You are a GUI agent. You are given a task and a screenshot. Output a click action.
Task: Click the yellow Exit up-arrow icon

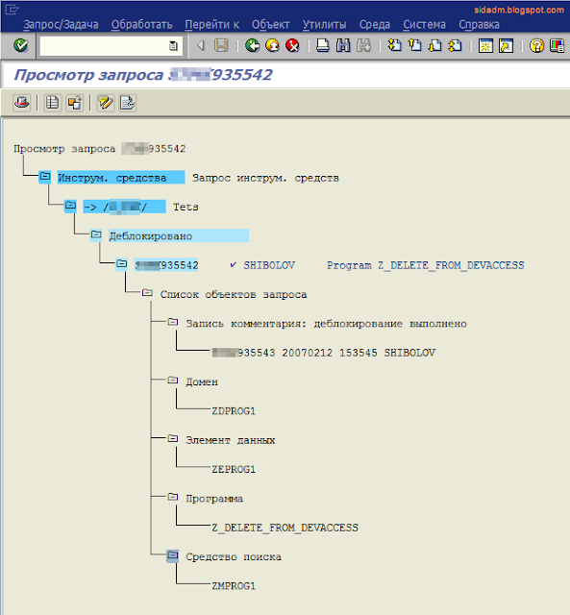click(x=272, y=45)
